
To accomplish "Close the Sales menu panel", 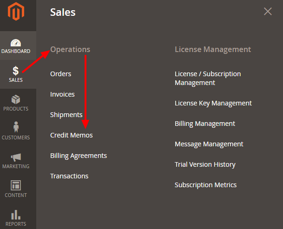I will click(268, 12).
